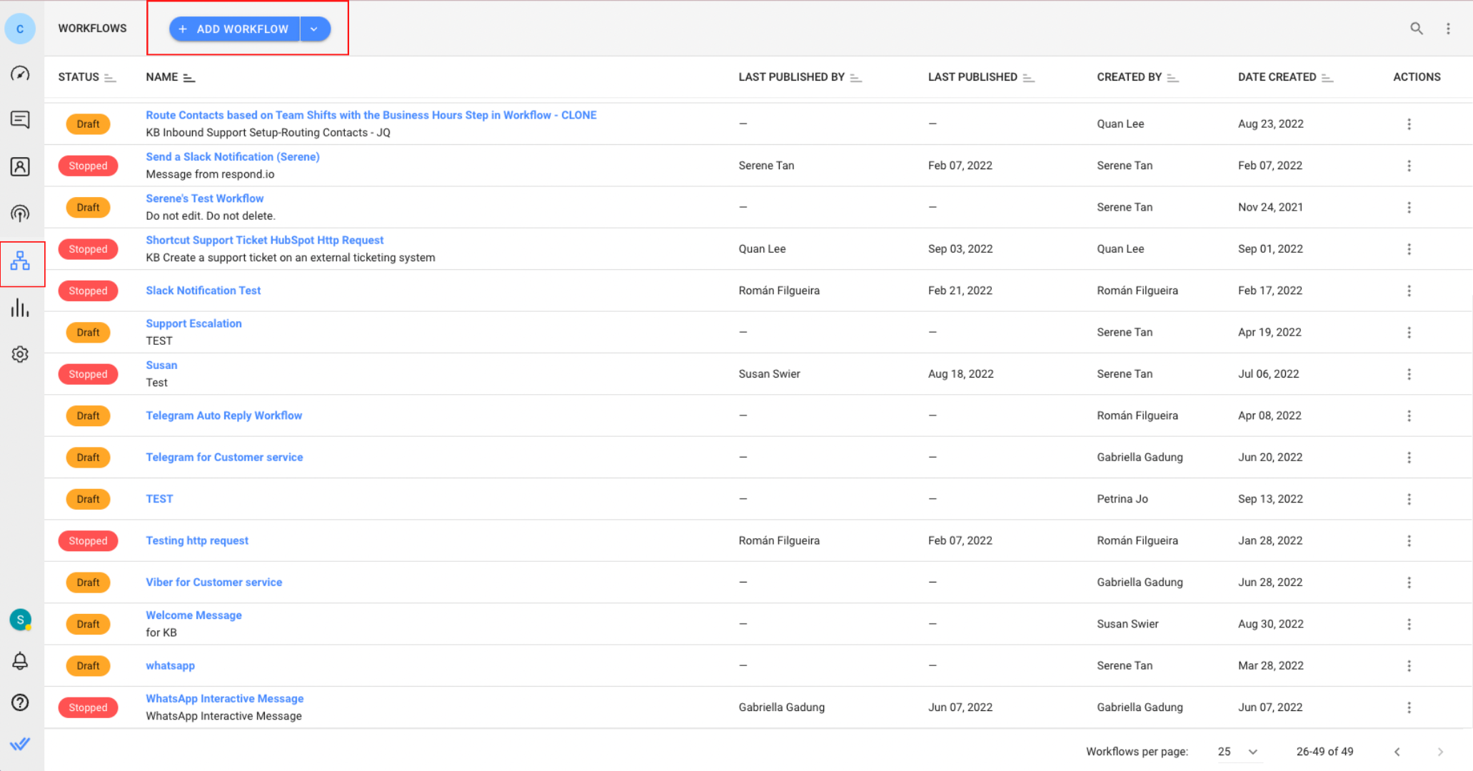This screenshot has height=771, width=1473.
Task: Expand the ADD WORKFLOW dropdown arrow
Action: coord(313,29)
